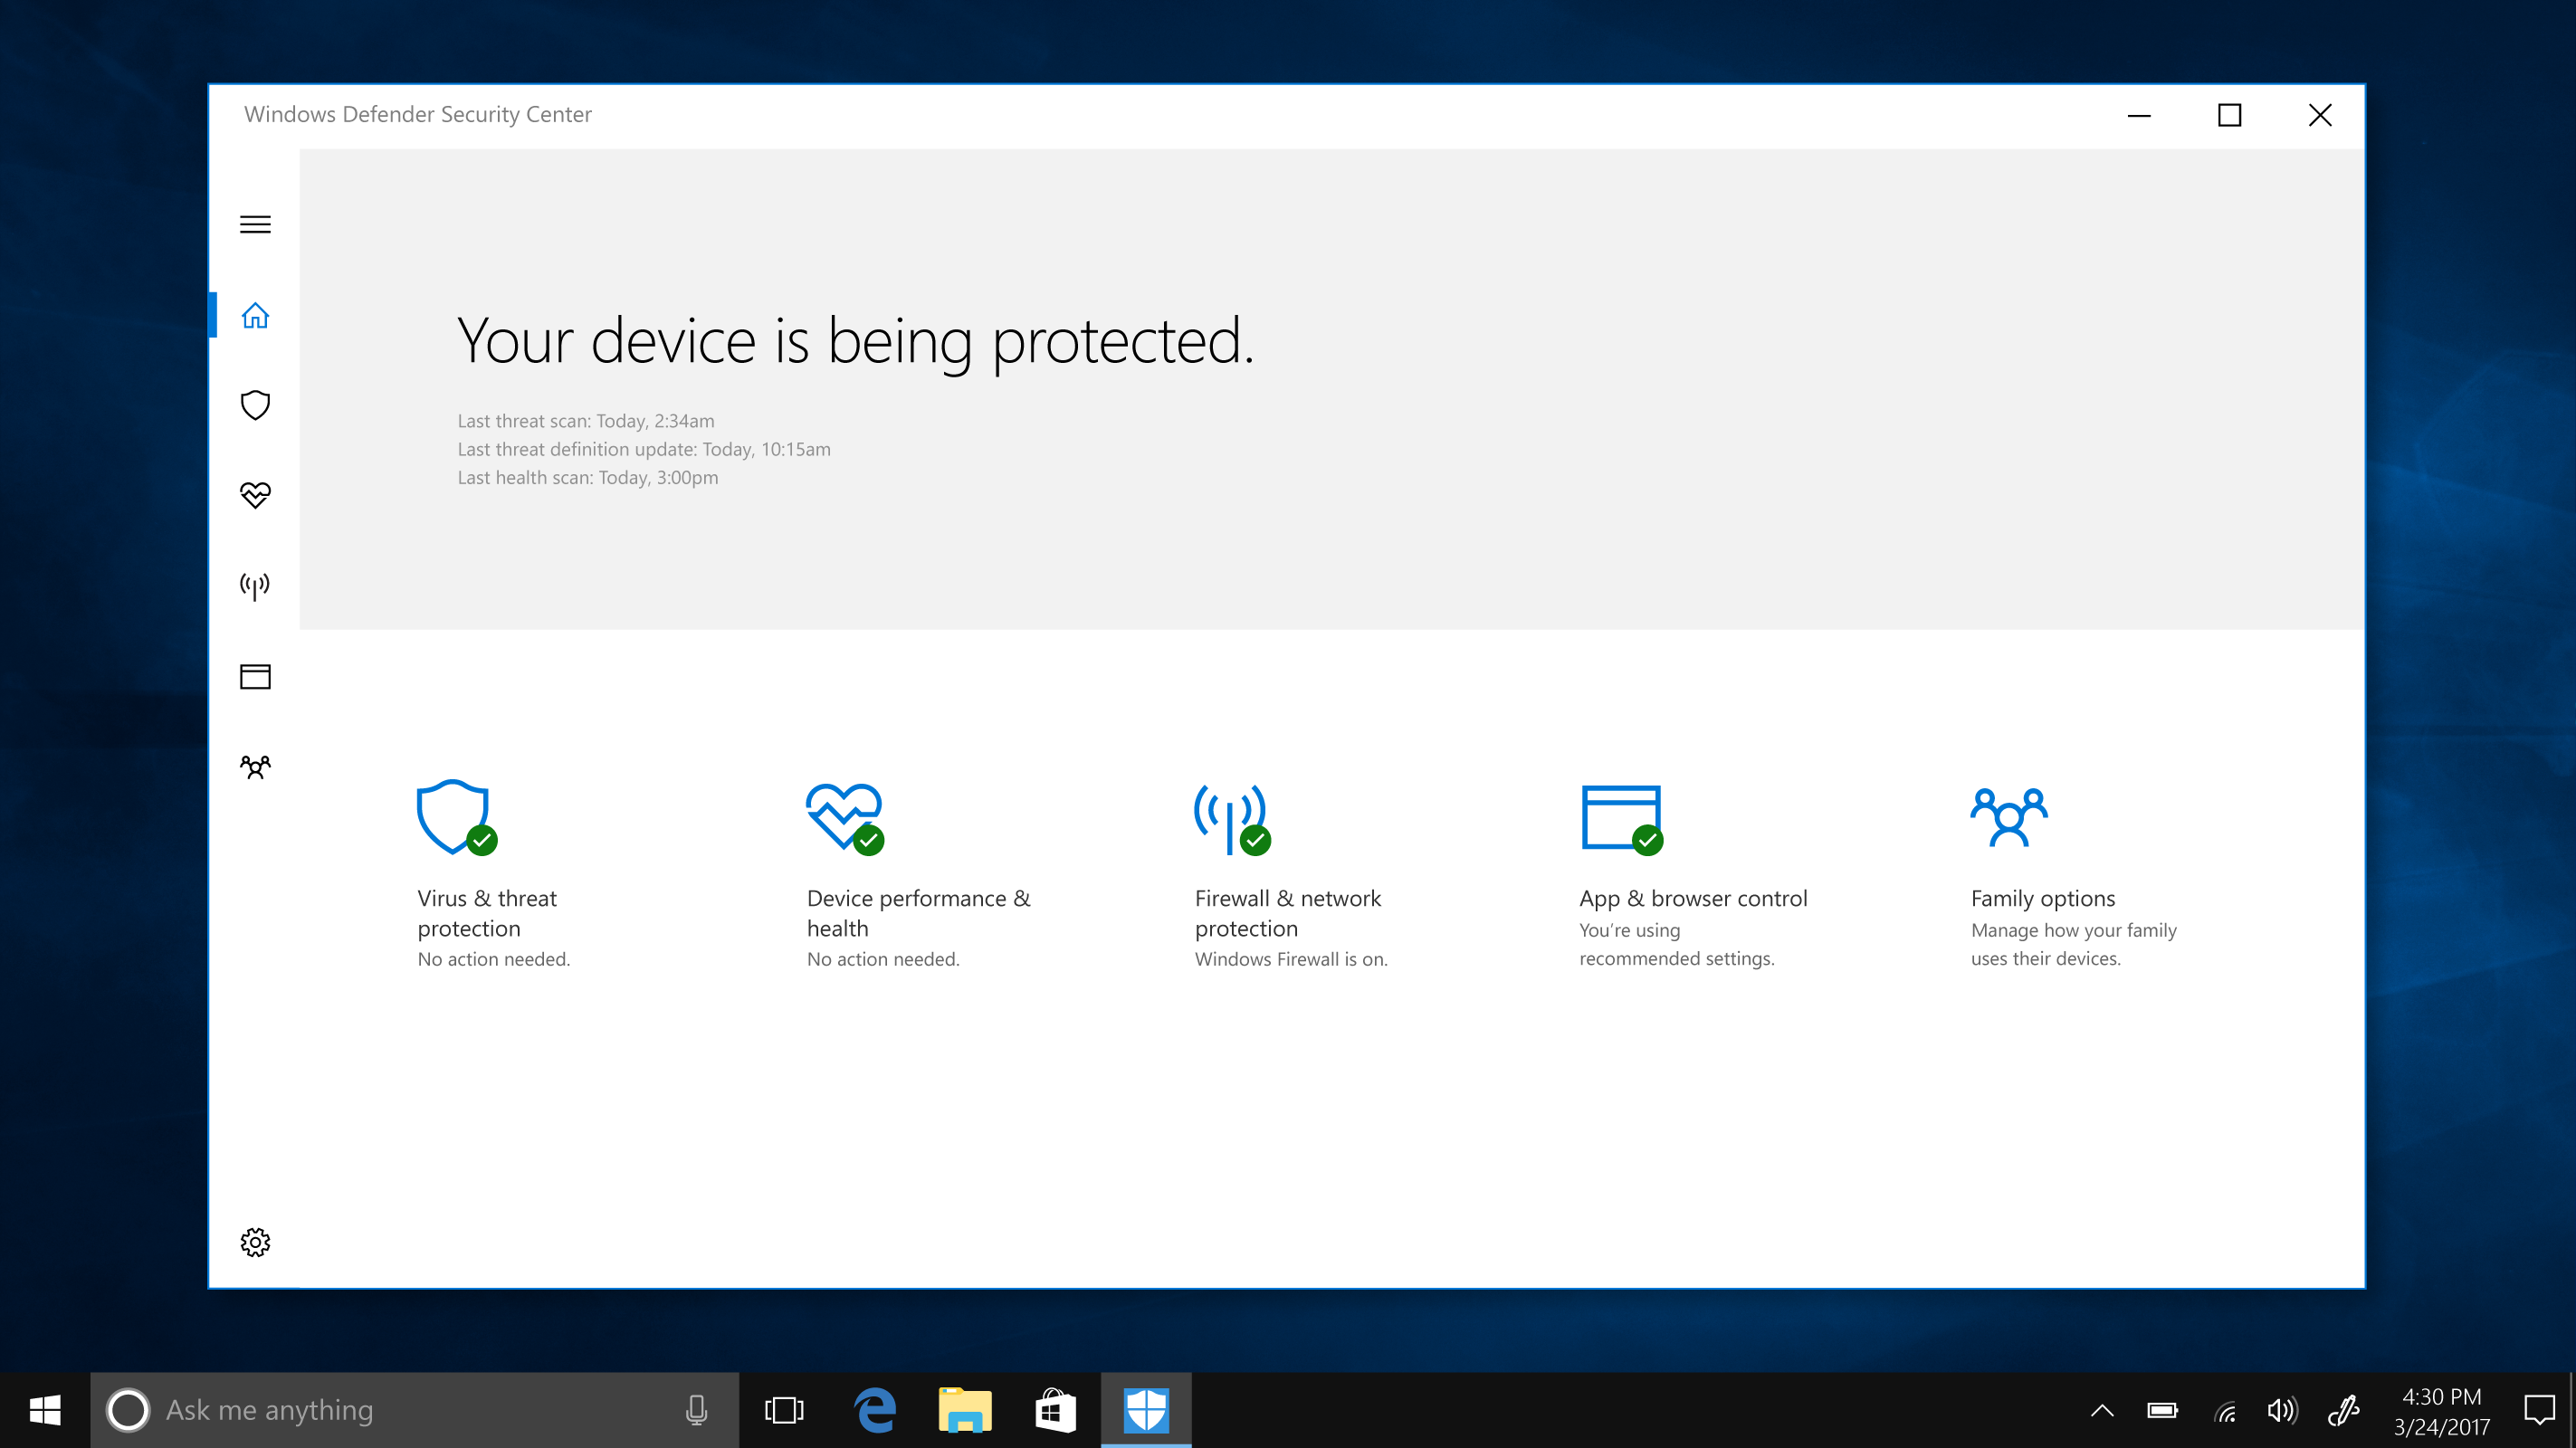Viewport: 2576px width, 1448px height.
Task: Click the Cortana microphone icon
Action: [x=697, y=1410]
